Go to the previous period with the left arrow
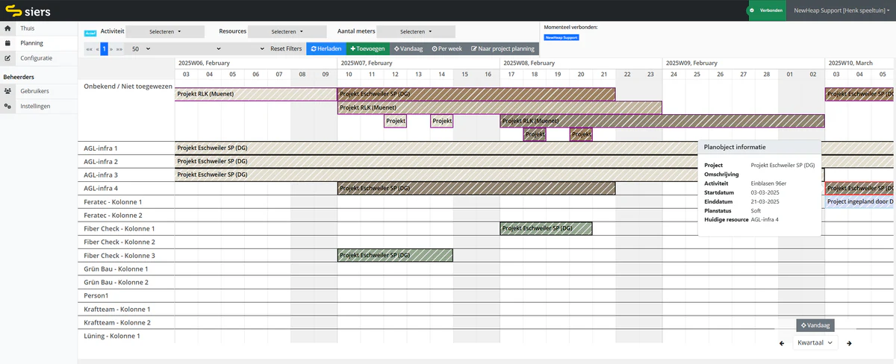Image resolution: width=896 pixels, height=364 pixels. [x=782, y=343]
